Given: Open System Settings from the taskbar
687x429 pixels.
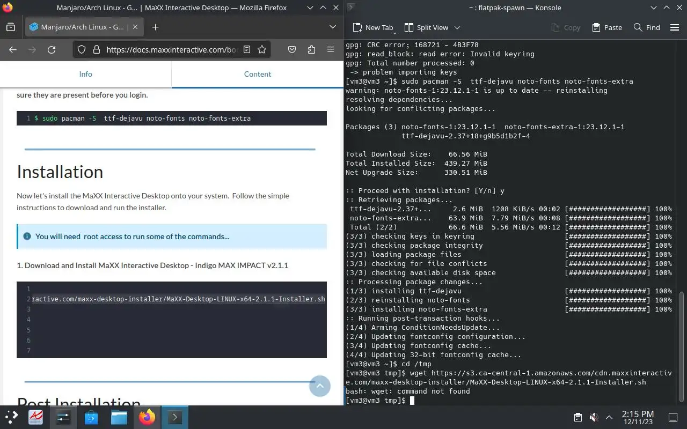Looking at the screenshot, I should click(x=63, y=417).
